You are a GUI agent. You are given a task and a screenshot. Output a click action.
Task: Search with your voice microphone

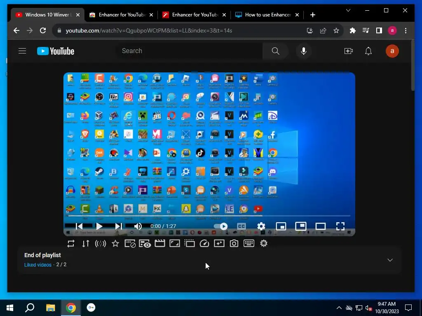click(303, 51)
